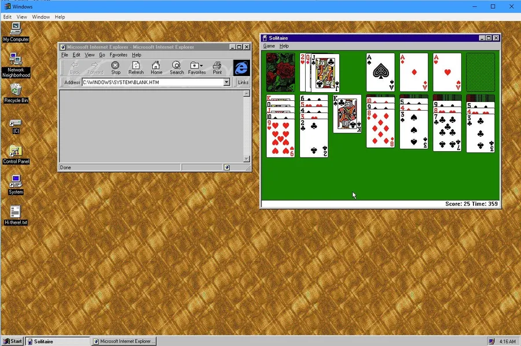Click the rose-back deck in Solitaire

coord(280,72)
